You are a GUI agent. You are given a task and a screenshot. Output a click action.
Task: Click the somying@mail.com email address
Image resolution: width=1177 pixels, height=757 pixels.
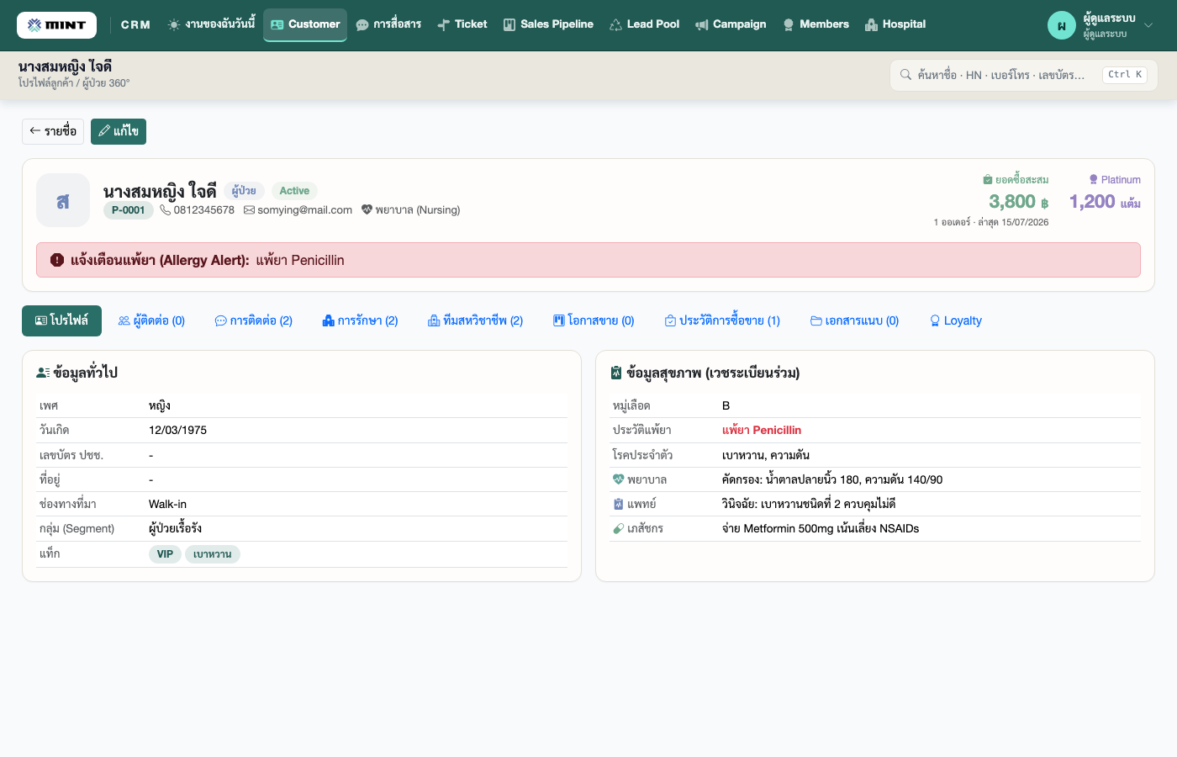(x=304, y=210)
